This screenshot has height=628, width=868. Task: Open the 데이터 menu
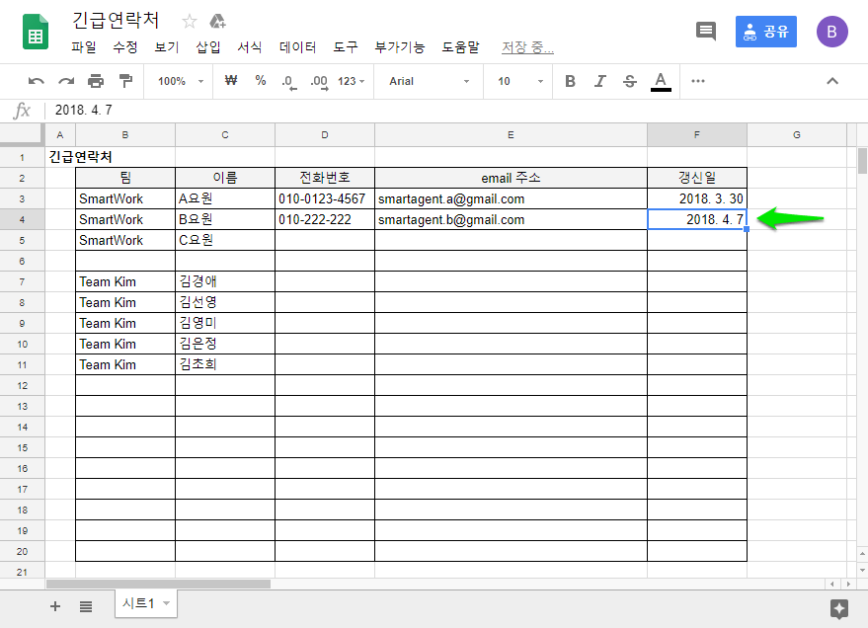pos(297,45)
